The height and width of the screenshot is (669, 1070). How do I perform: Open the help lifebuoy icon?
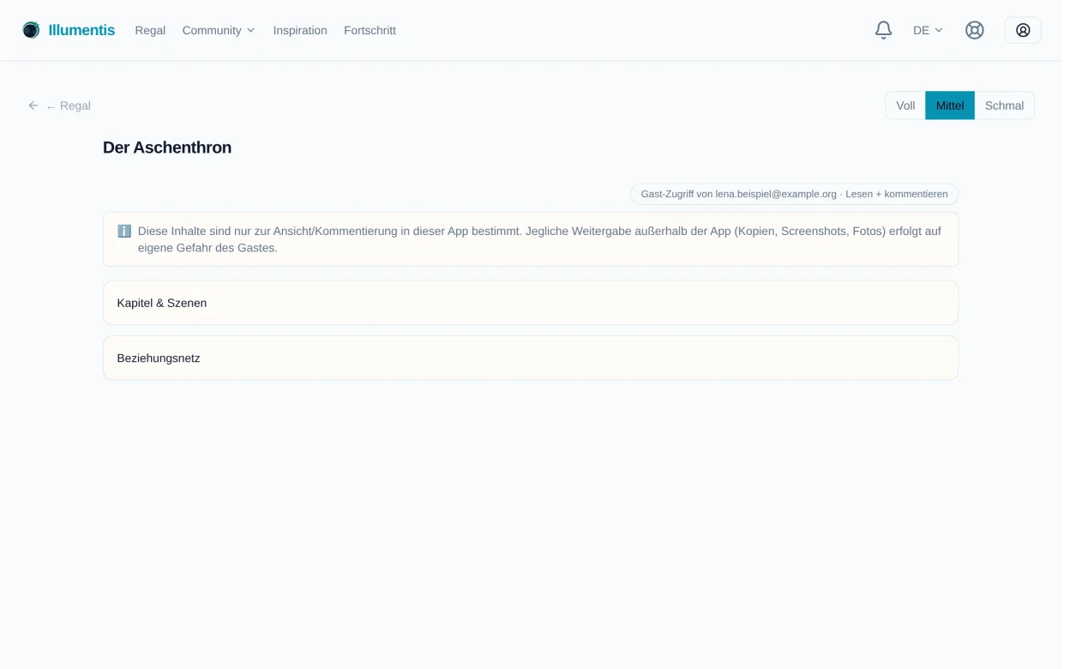974,30
